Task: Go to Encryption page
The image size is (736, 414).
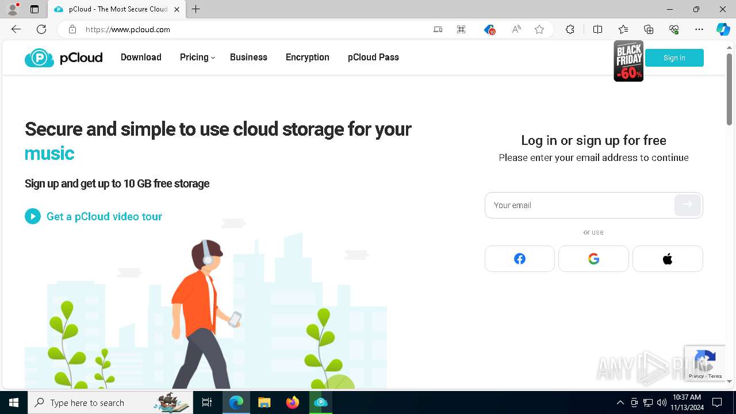Action: pyautogui.click(x=308, y=57)
